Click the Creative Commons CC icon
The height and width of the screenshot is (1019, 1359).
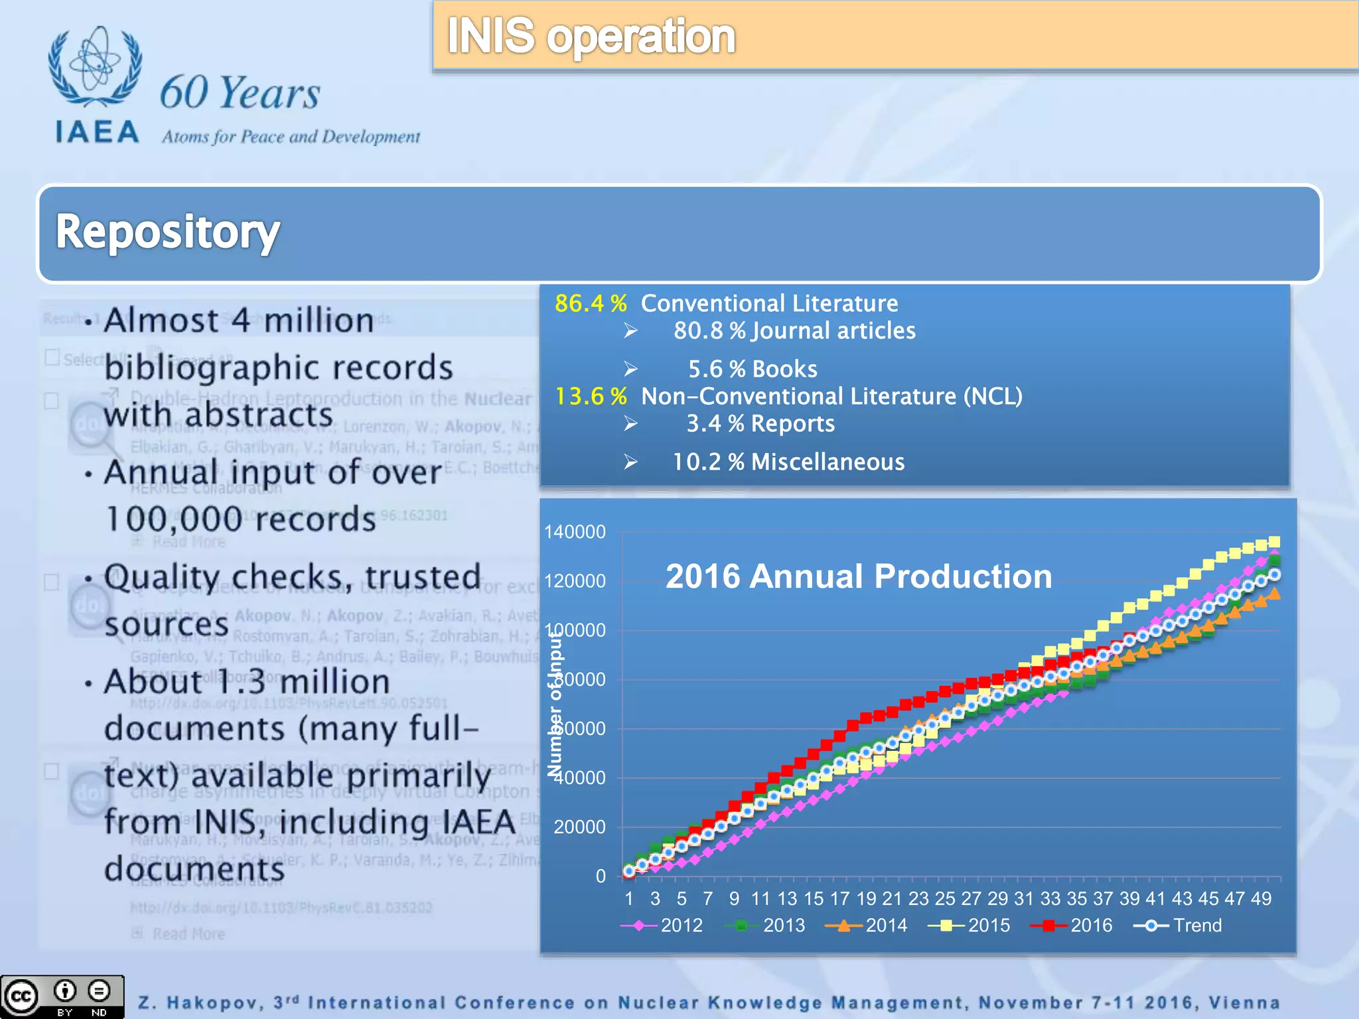(21, 996)
